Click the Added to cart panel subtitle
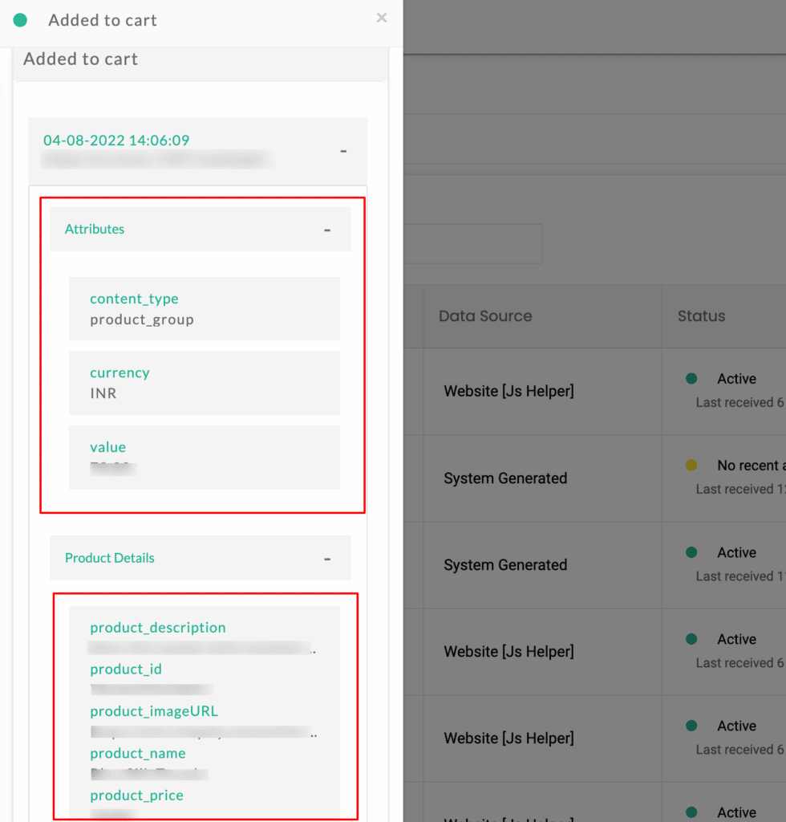786x822 pixels. 81,59
